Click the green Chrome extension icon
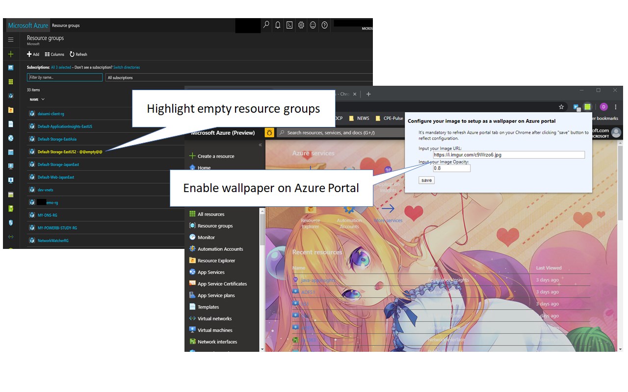Screen dimensions: 628x392 (x=587, y=107)
